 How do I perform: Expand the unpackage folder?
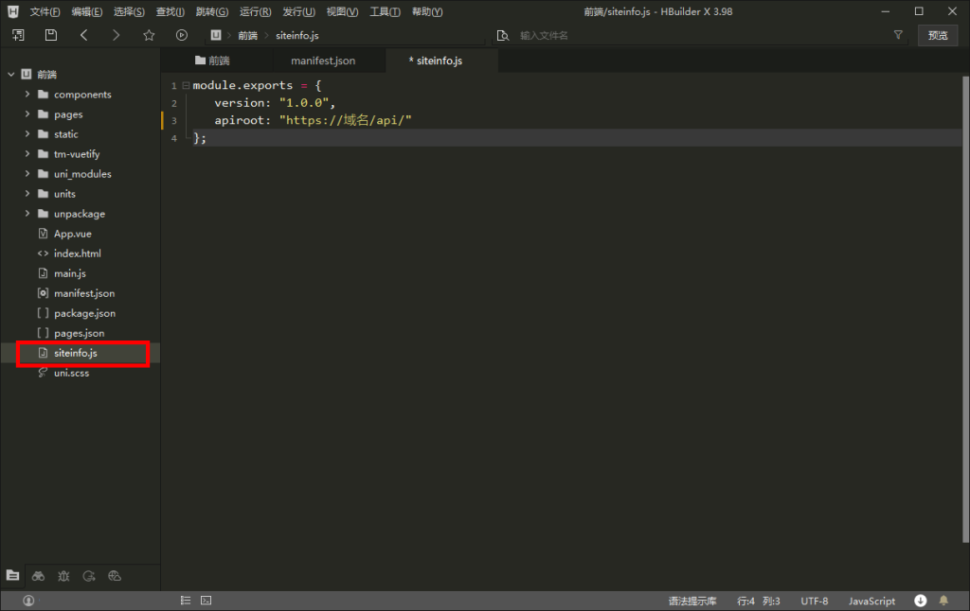point(27,213)
